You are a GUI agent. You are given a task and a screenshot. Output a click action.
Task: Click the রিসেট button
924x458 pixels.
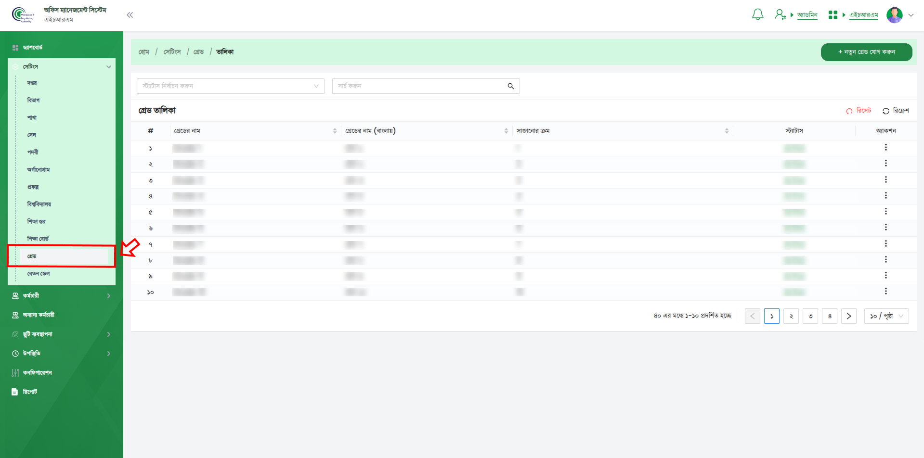click(859, 111)
